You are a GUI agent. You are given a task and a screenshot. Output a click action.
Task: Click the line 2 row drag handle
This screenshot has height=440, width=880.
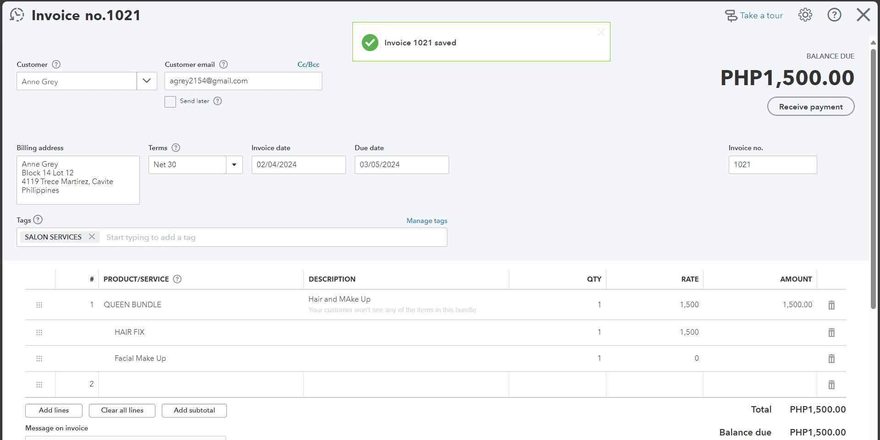[x=39, y=385]
